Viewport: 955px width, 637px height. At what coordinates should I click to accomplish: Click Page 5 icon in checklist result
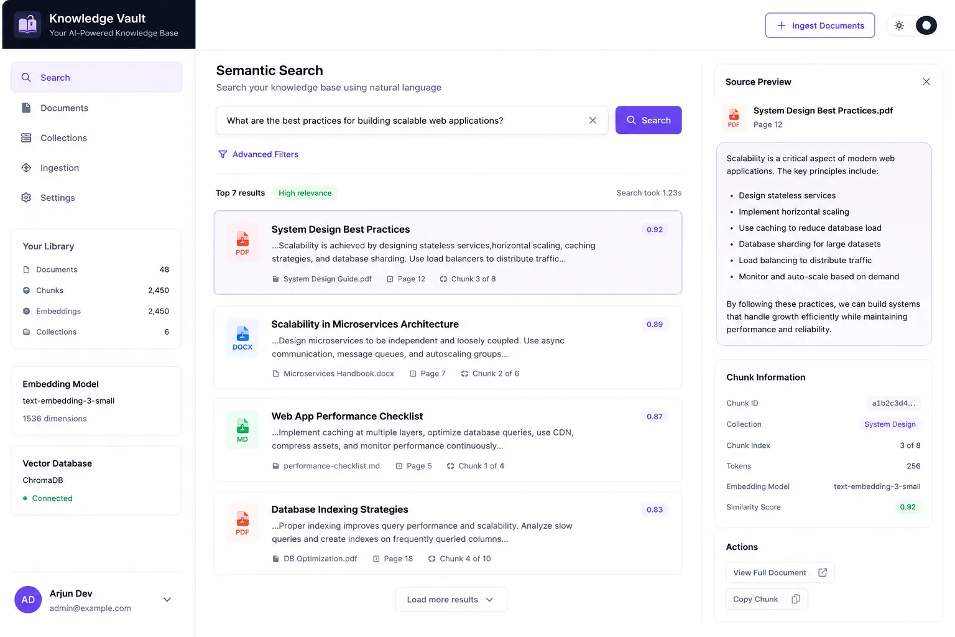coord(399,466)
